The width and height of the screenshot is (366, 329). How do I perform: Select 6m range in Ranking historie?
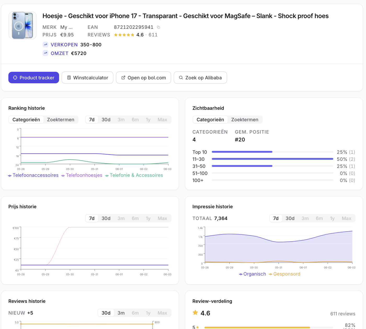(x=135, y=120)
